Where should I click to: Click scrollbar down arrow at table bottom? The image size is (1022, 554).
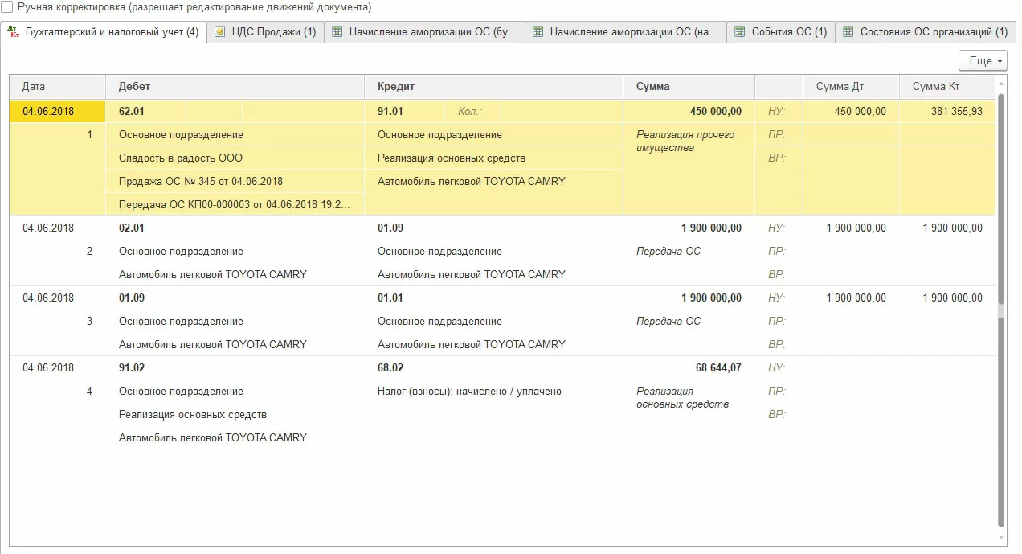(x=1001, y=537)
